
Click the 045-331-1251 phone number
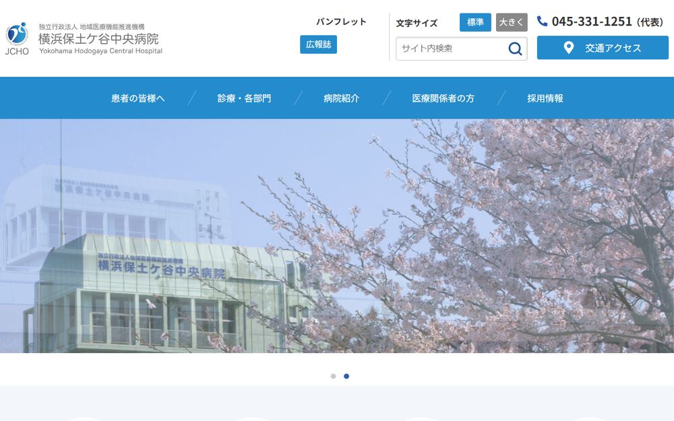pyautogui.click(x=592, y=22)
